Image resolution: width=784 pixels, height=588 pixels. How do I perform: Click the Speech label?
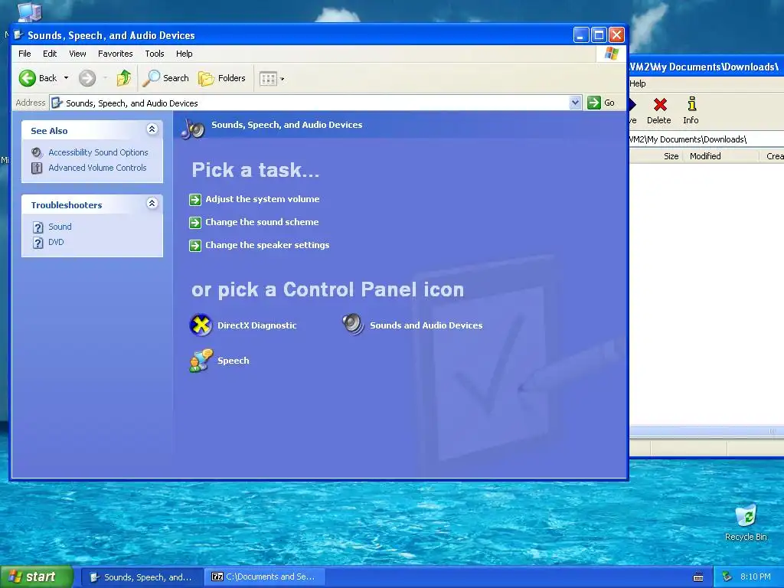(233, 361)
